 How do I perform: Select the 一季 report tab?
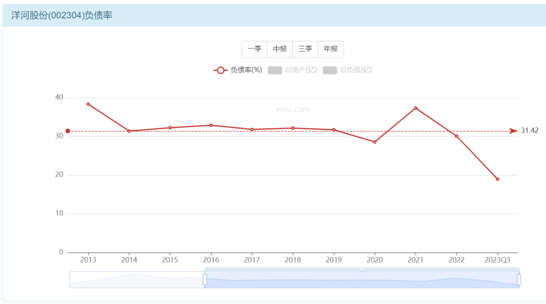click(x=254, y=49)
